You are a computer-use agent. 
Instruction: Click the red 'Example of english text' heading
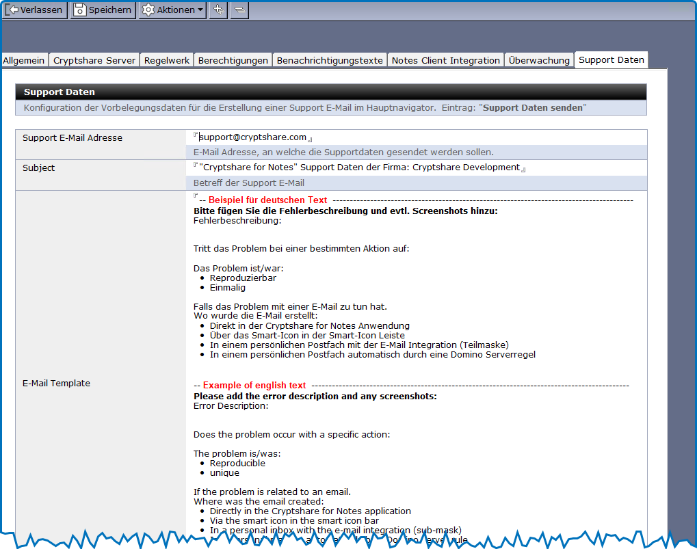pos(254,386)
